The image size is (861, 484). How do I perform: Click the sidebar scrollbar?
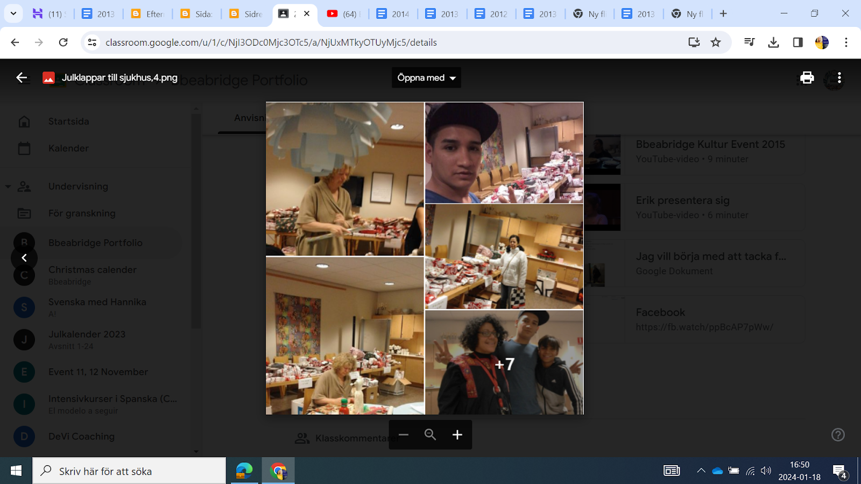click(196, 220)
